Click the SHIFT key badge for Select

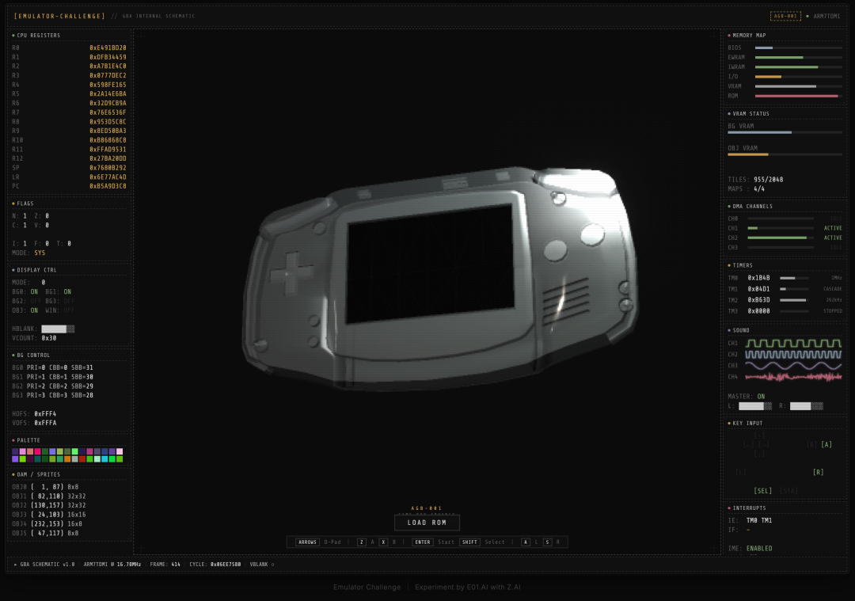pyautogui.click(x=469, y=542)
